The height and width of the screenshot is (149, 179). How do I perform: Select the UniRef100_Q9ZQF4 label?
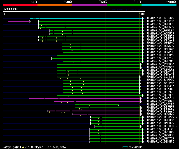[161, 70]
